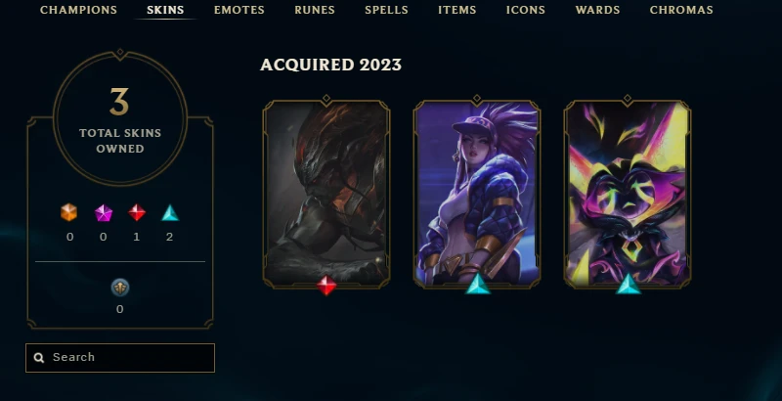The image size is (782, 401).
Task: Click the orange Ultimate tier gem icon
Action: coord(68,212)
